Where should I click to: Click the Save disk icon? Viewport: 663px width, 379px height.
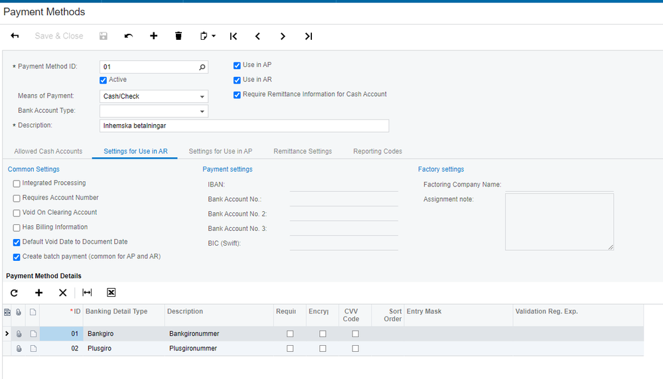click(x=103, y=36)
